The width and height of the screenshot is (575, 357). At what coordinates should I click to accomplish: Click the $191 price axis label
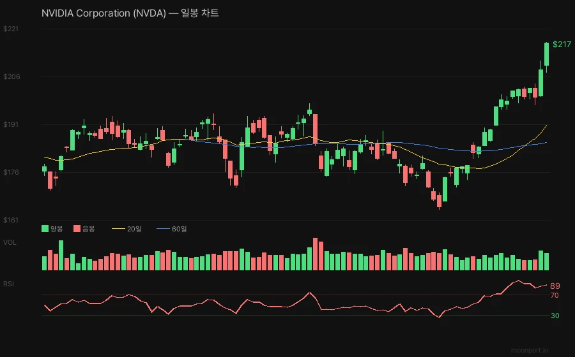(11, 124)
